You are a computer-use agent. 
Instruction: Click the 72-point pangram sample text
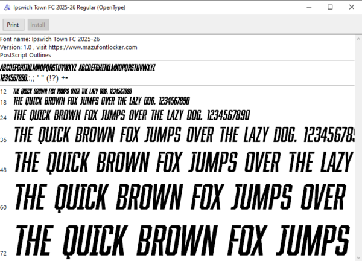(x=182, y=241)
